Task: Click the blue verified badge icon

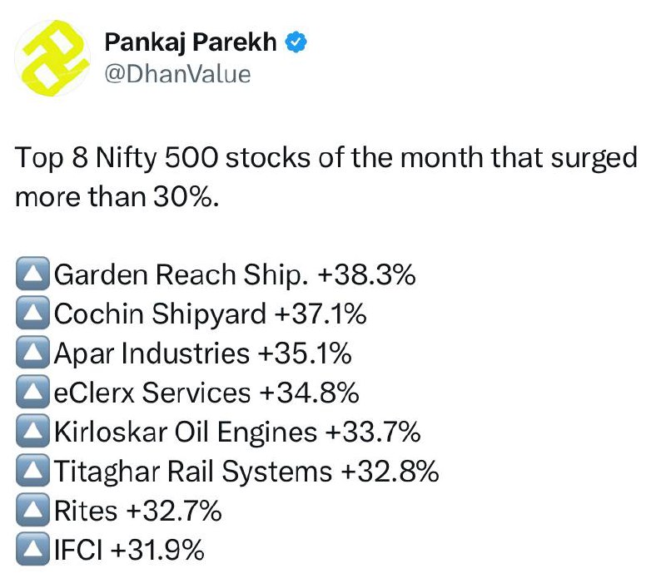Action: pyautogui.click(x=296, y=42)
